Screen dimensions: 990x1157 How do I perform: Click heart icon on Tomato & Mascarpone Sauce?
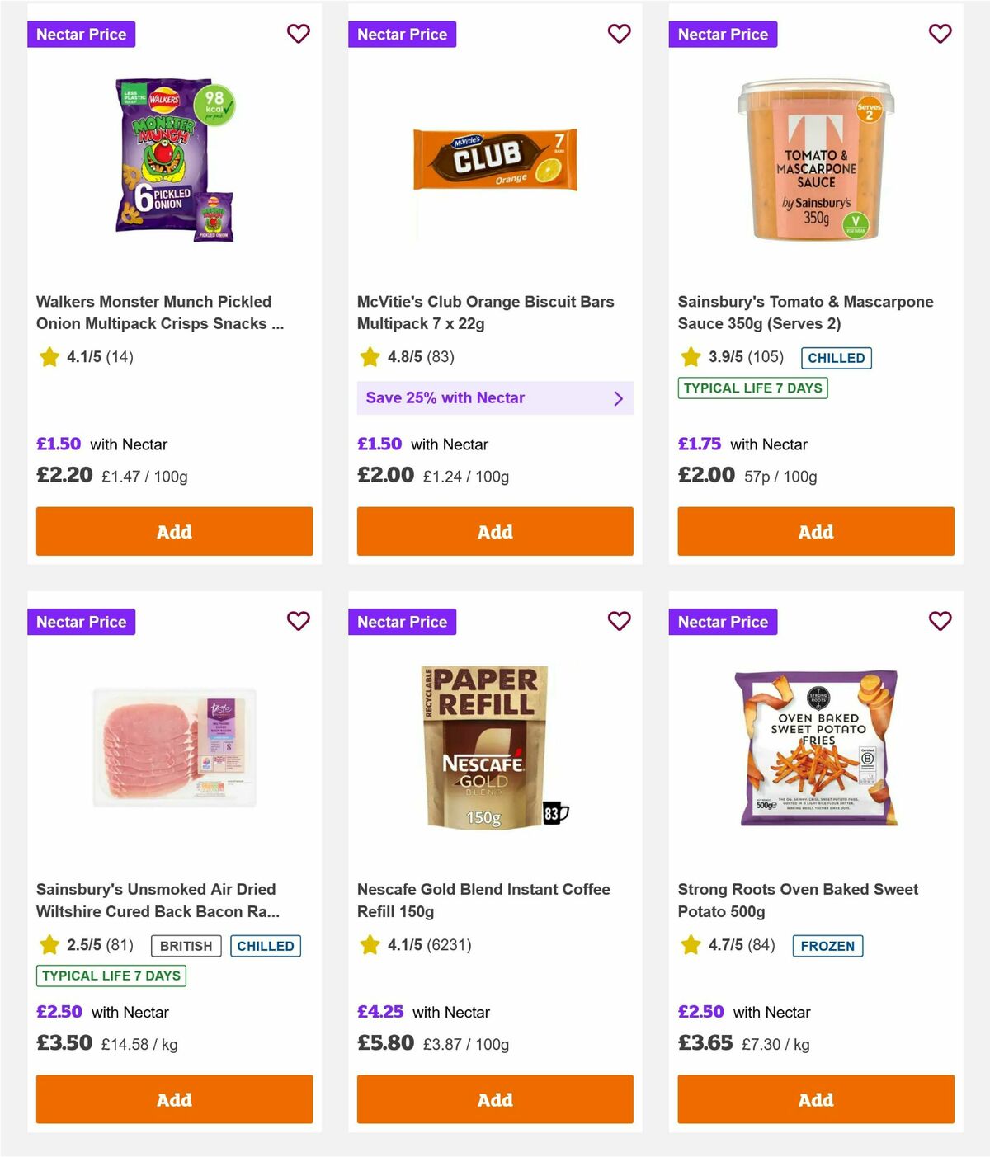[940, 34]
